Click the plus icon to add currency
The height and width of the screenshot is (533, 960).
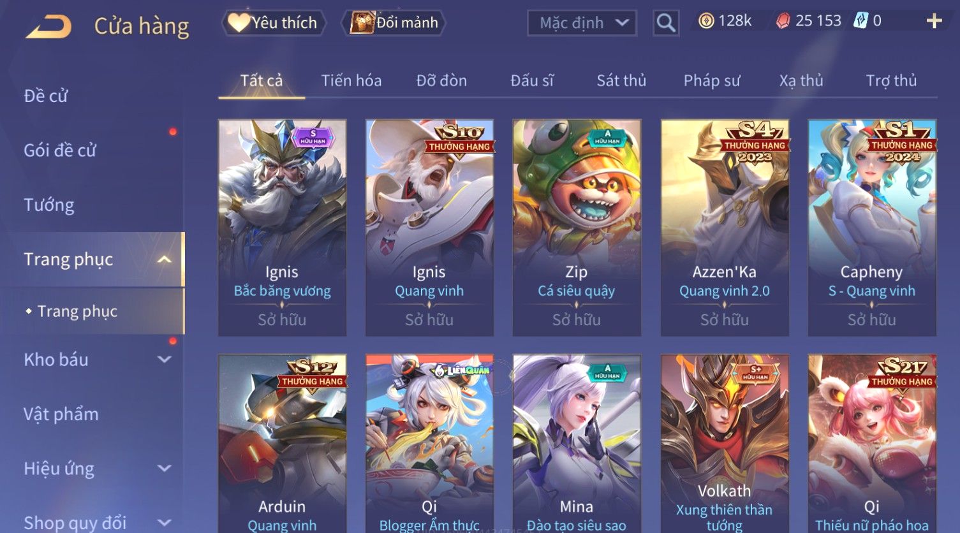coord(934,22)
